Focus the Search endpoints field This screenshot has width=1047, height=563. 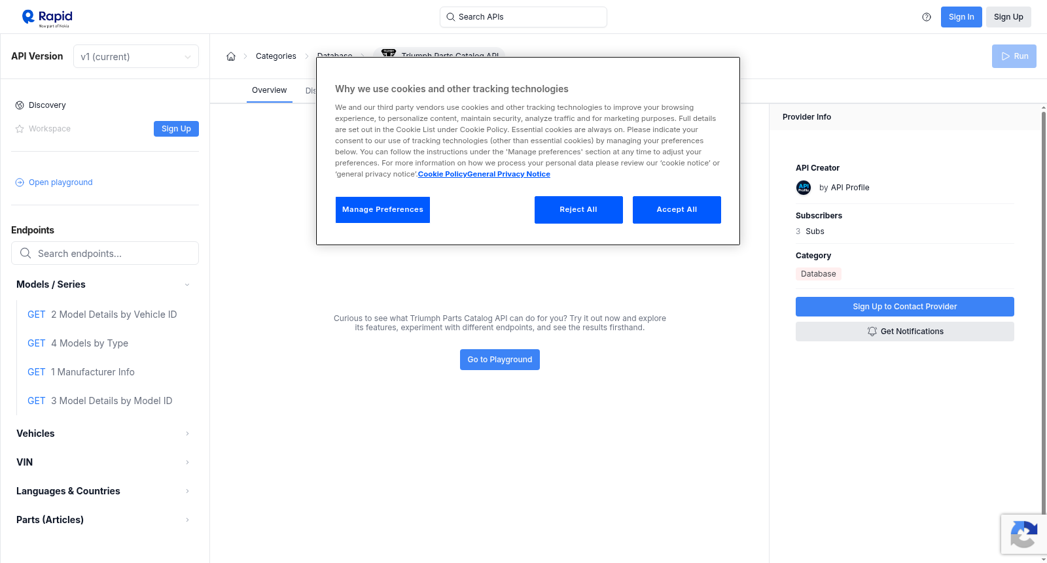click(105, 253)
